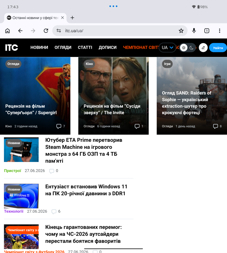Tap the battery 98% indicator
Viewport: 227px width, 253px height.
click(x=203, y=7)
